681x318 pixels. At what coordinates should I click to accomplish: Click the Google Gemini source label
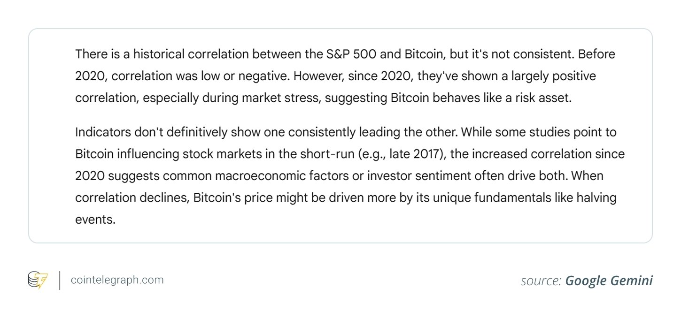tap(609, 280)
